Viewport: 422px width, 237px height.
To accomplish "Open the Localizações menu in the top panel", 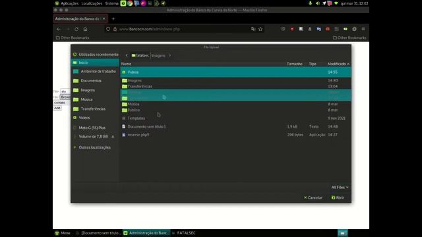I will tap(92, 3).
